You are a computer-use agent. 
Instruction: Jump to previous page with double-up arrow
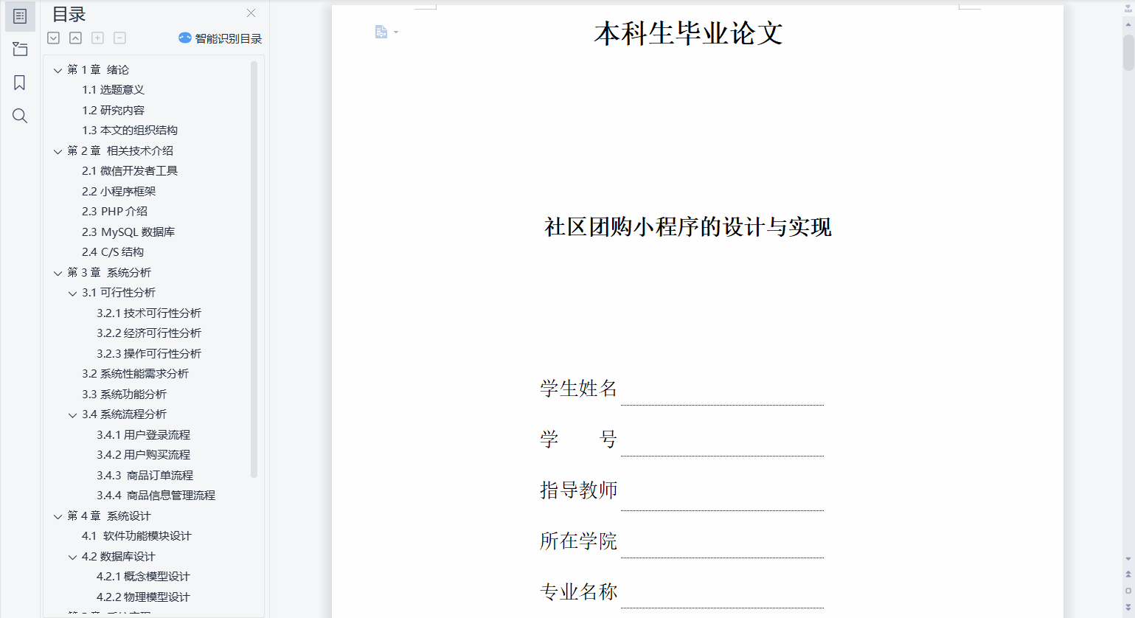(1128, 574)
